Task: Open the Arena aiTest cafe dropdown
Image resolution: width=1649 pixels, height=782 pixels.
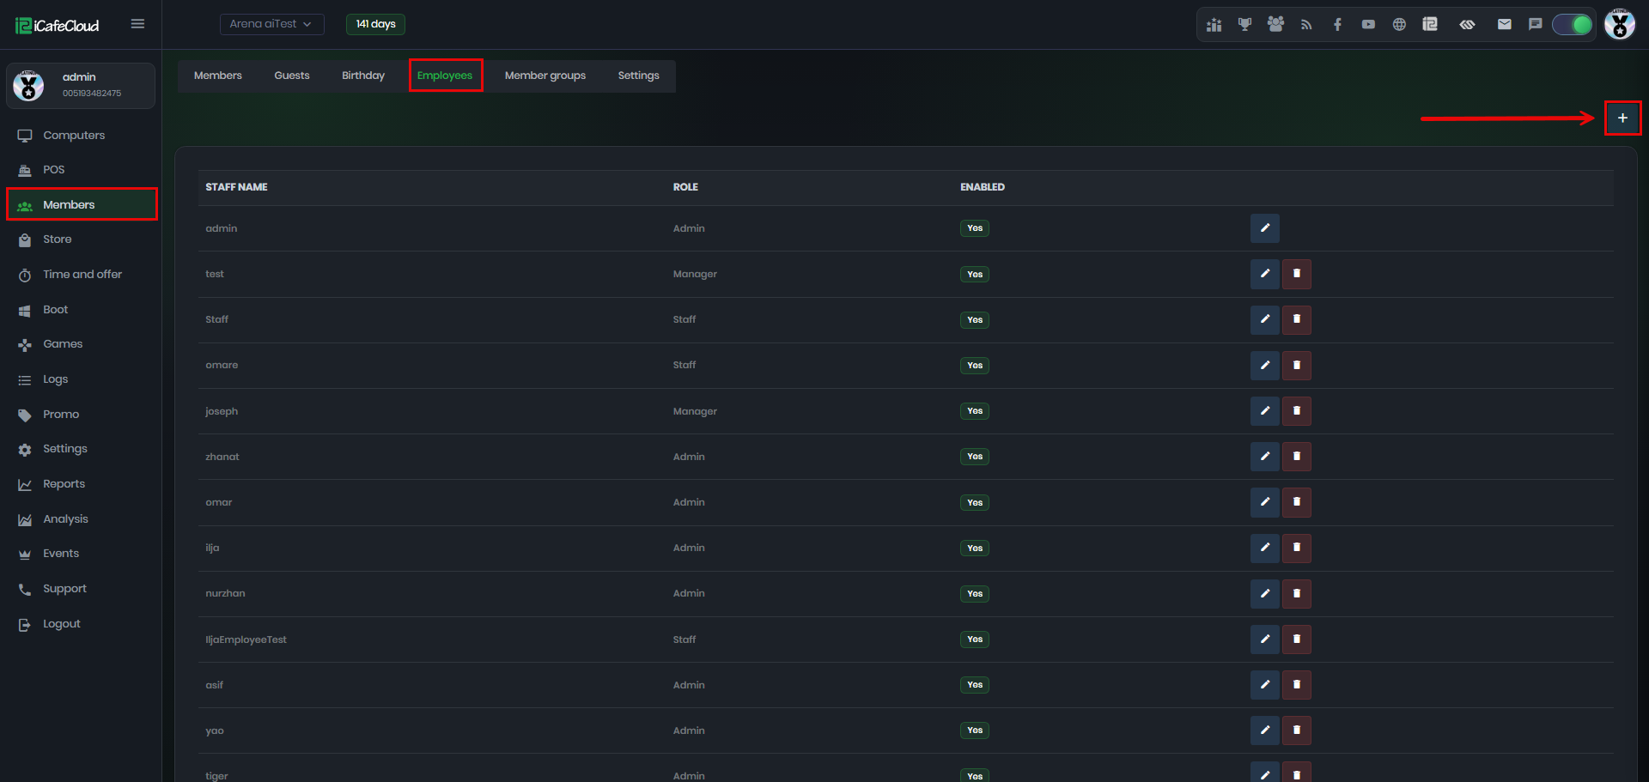Action: point(271,24)
